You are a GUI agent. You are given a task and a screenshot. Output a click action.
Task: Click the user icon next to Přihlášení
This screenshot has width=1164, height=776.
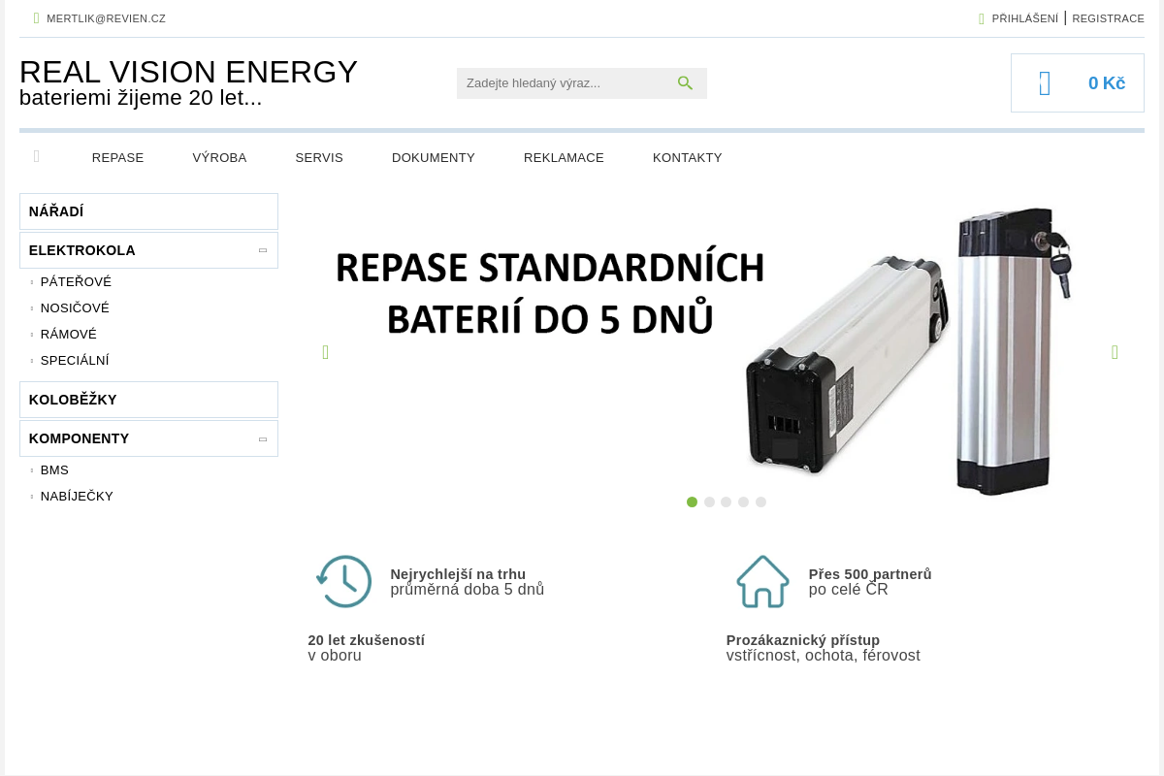point(982,18)
